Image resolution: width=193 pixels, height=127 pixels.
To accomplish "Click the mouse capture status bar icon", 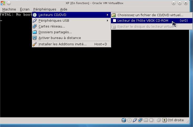I will (159, 120).
